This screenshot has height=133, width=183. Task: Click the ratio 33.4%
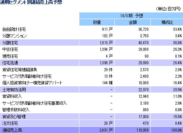coord(177,29)
